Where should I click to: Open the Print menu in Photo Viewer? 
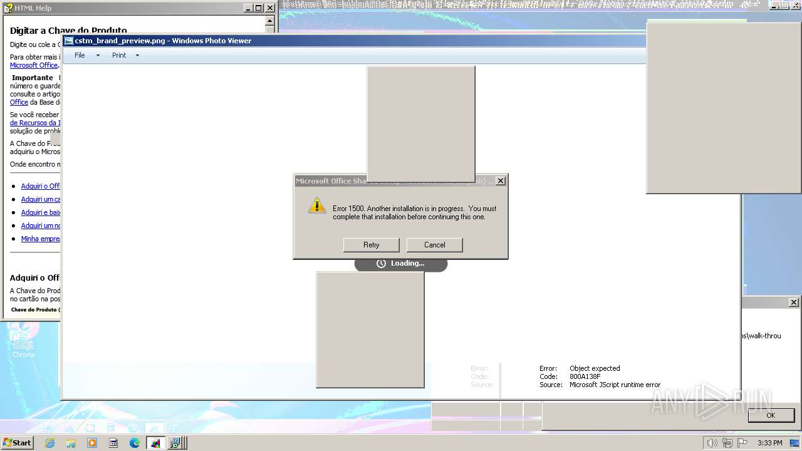coord(119,55)
